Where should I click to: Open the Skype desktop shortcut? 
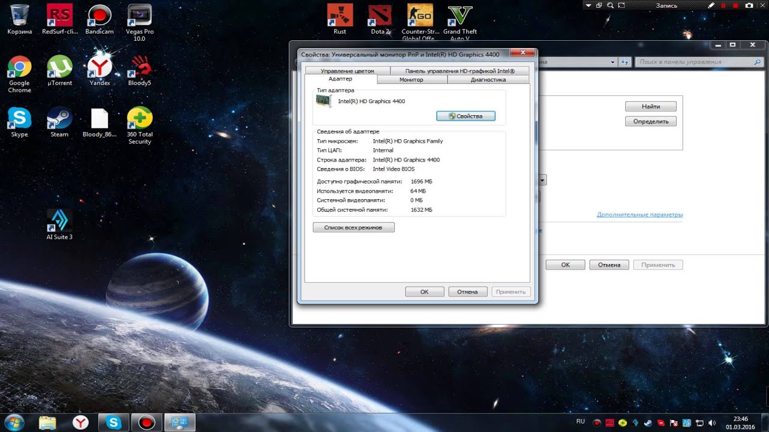pyautogui.click(x=19, y=122)
